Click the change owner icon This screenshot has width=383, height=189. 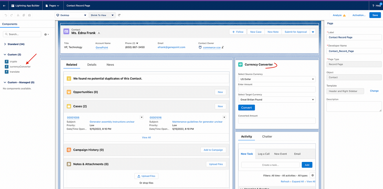click(x=223, y=47)
